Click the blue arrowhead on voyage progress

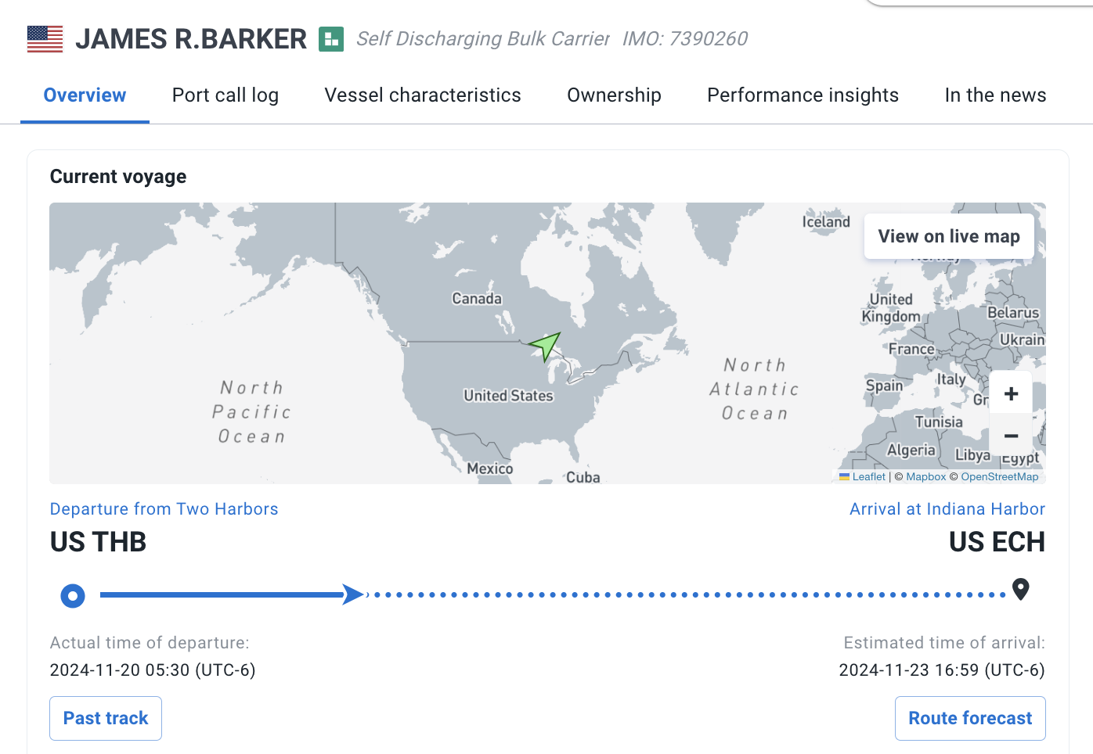(354, 594)
